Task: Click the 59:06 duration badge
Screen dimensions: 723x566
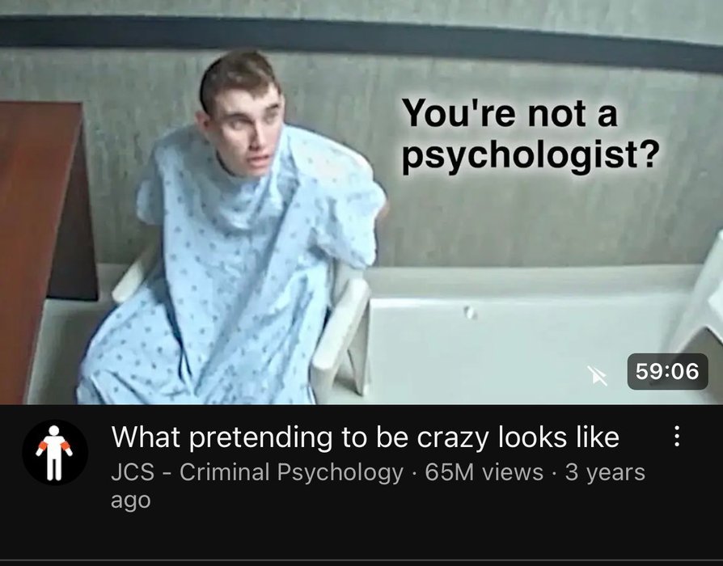Action: point(667,371)
